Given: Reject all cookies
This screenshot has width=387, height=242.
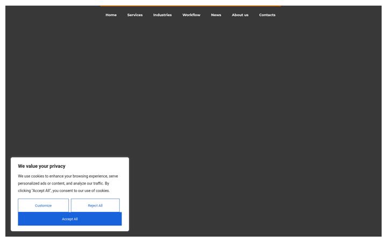Looking at the screenshot, I should 95,205.
